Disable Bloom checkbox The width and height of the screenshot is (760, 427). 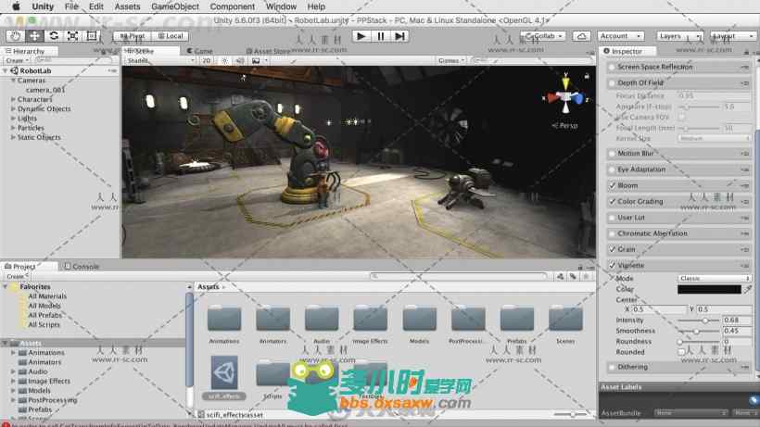(612, 185)
